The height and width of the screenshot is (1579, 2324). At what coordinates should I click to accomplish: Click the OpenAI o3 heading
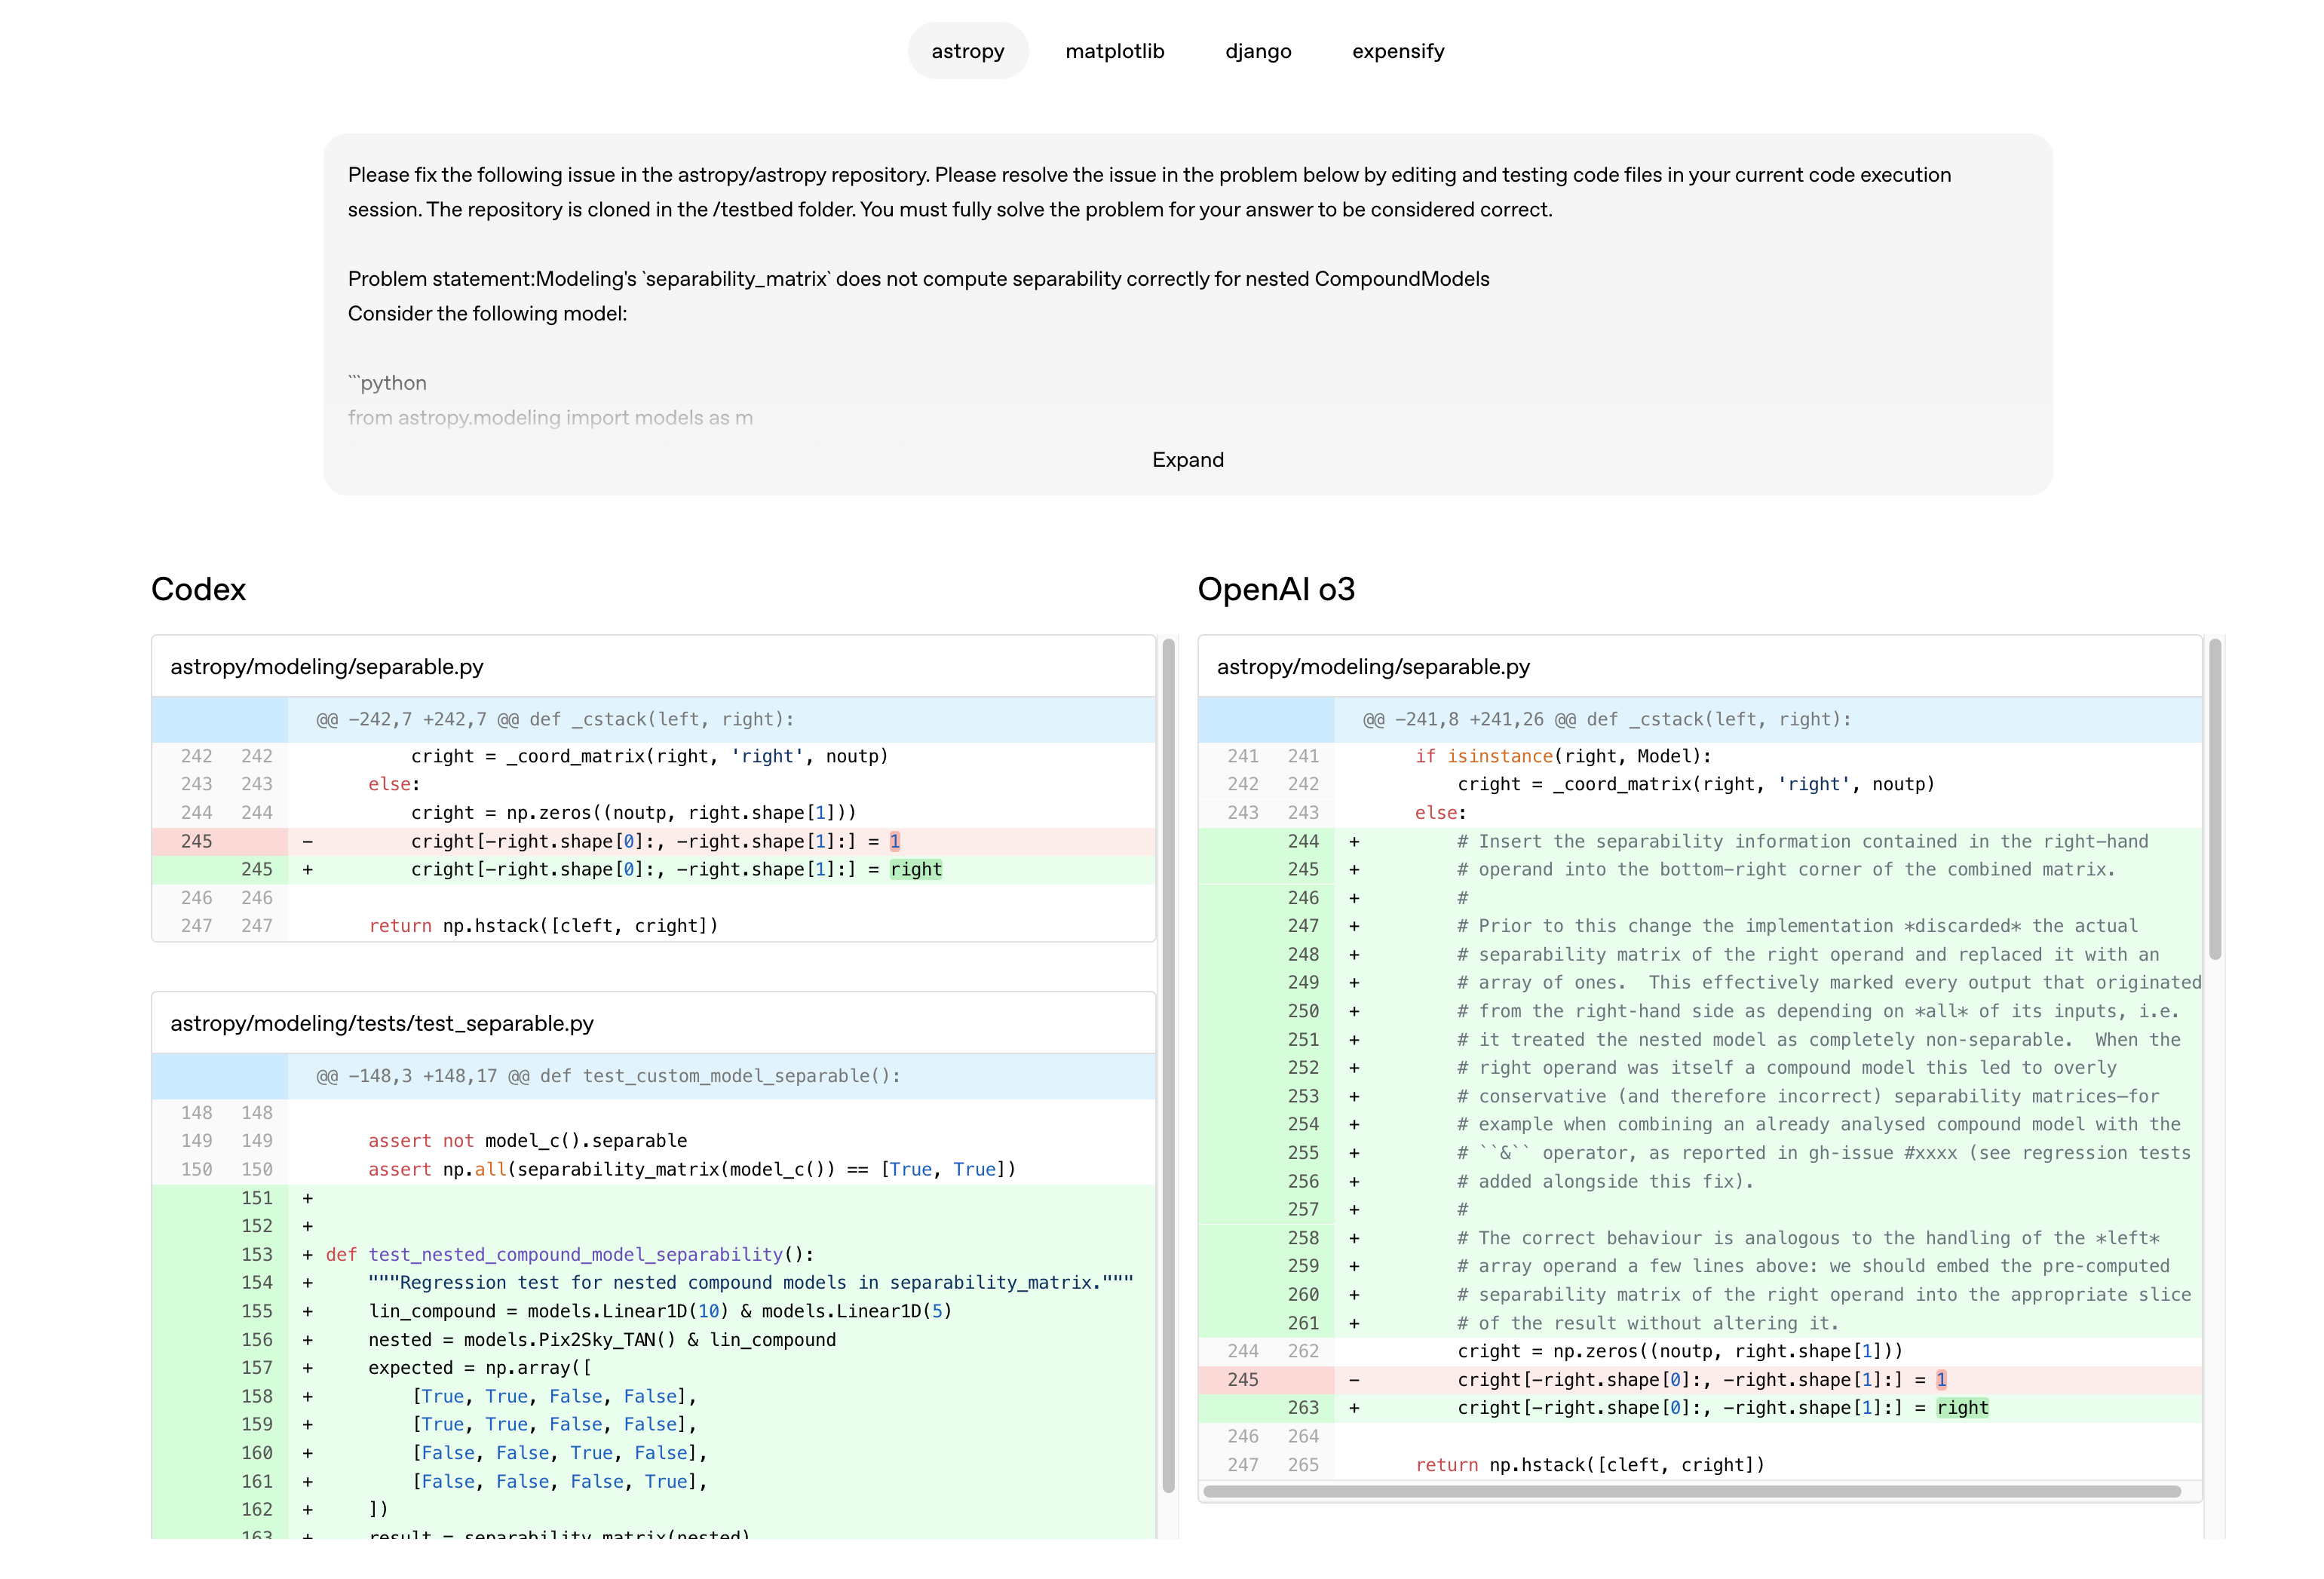[x=1276, y=589]
